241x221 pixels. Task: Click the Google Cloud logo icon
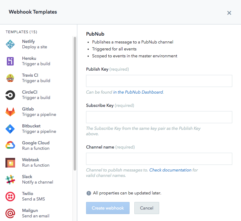pos(10,145)
